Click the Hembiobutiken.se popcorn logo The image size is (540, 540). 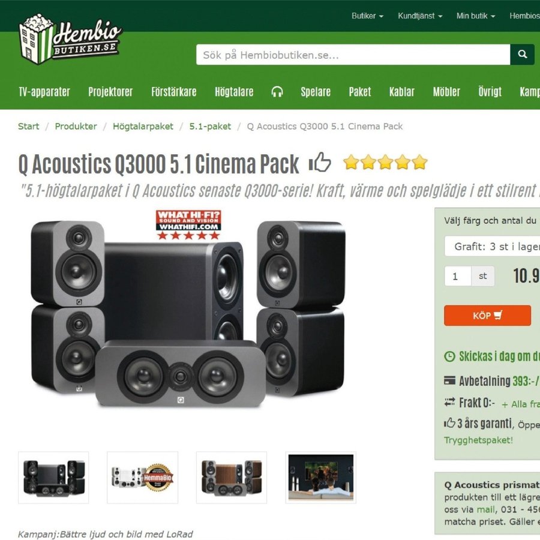(x=70, y=39)
